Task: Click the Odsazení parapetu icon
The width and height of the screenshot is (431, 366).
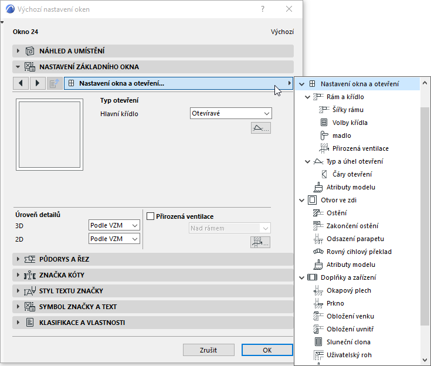Action: [318, 239]
